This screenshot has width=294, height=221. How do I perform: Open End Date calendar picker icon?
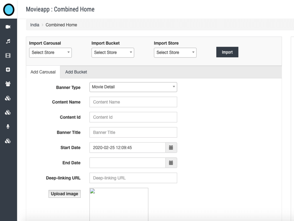point(171,163)
